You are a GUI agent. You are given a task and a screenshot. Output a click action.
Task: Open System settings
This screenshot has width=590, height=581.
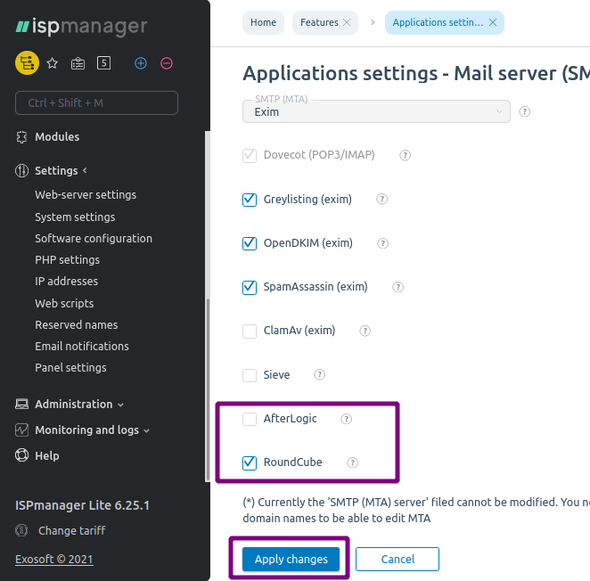point(75,217)
